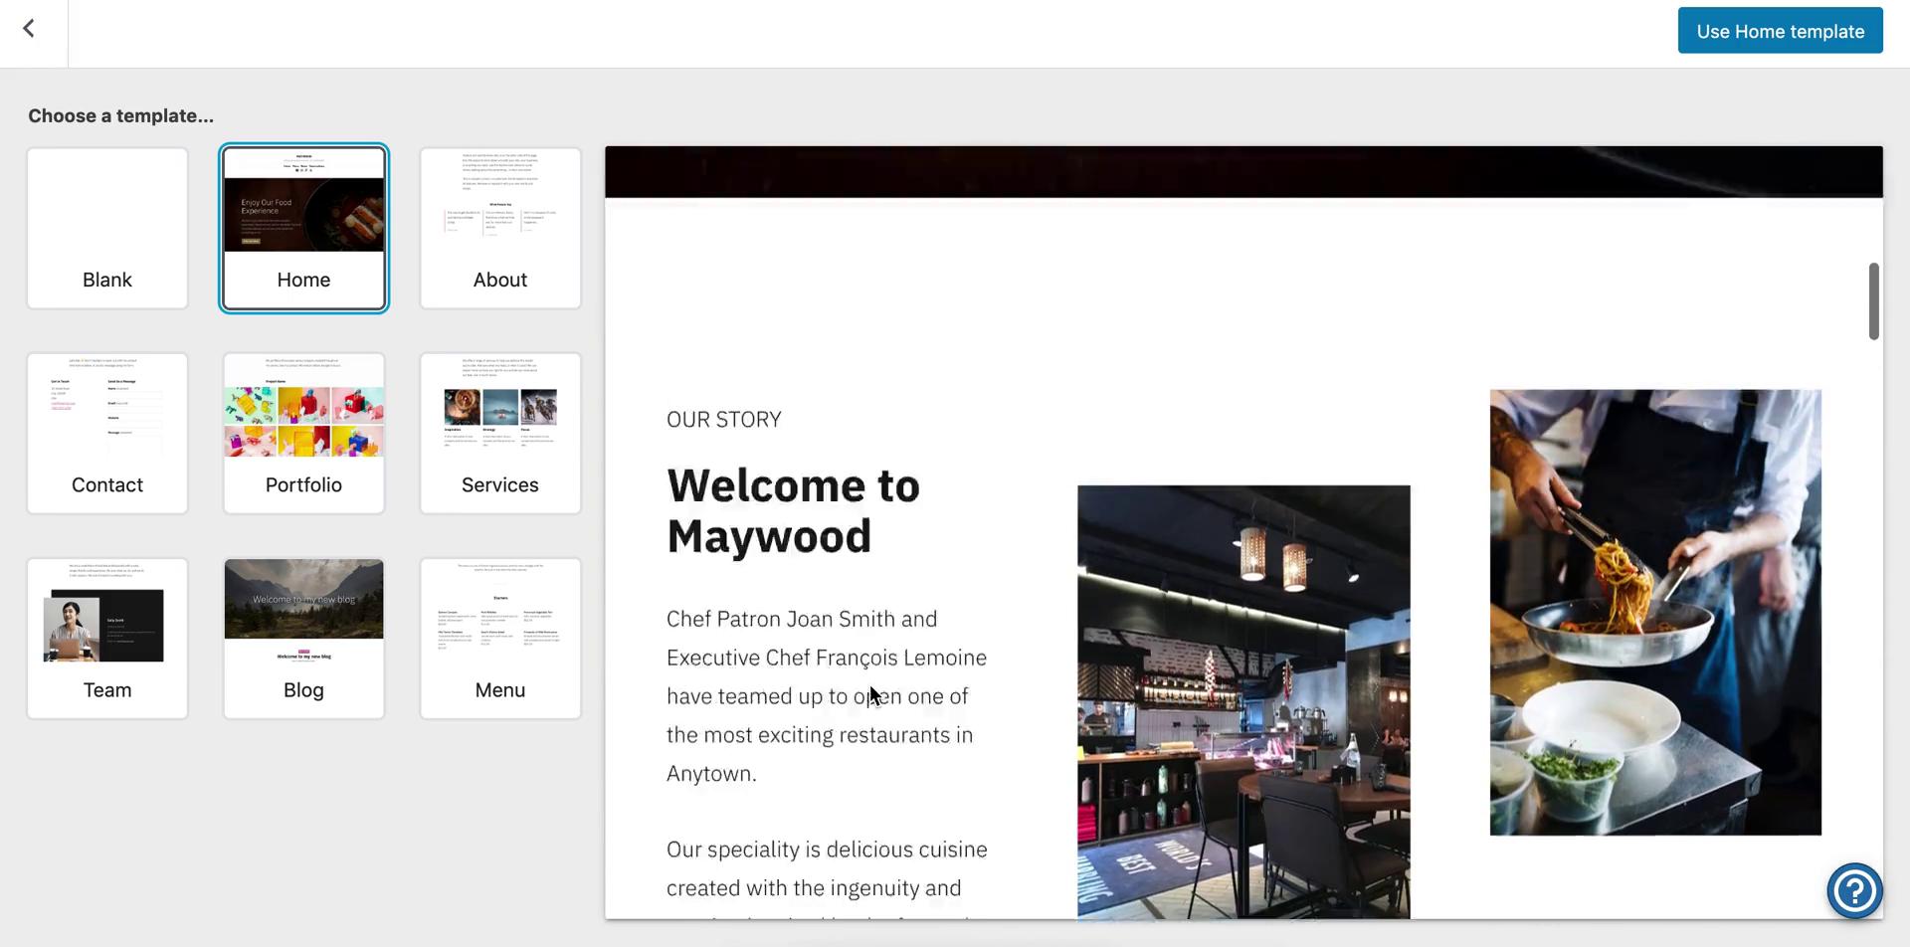1910x947 pixels.
Task: Click the OUR STORY label in preview
Action: coord(723,419)
